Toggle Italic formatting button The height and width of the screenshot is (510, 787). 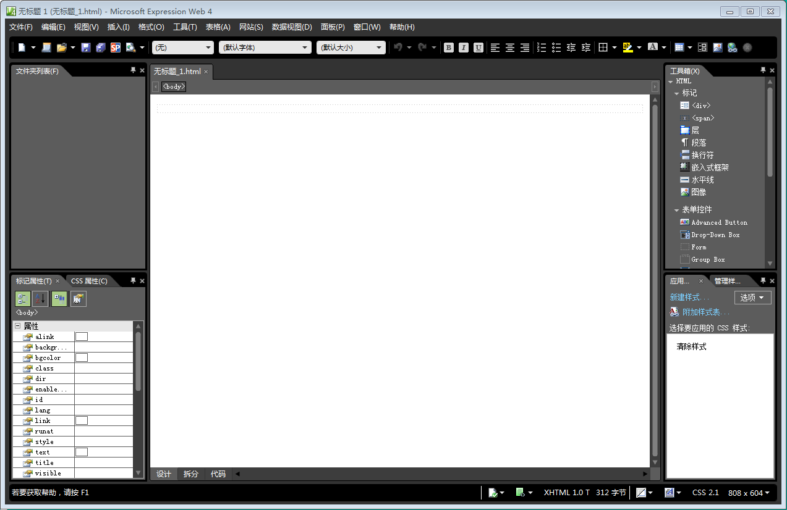point(464,48)
